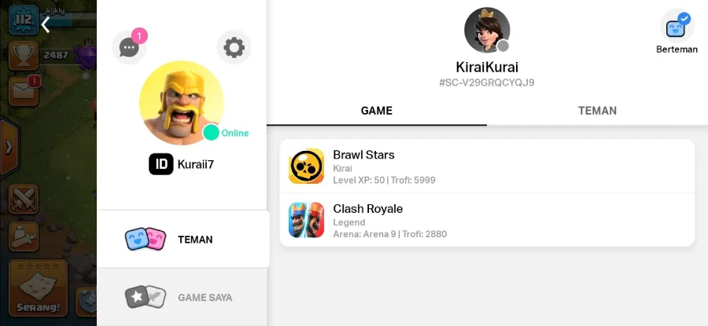
Task: Go back using the white arrow icon
Action: click(46, 25)
